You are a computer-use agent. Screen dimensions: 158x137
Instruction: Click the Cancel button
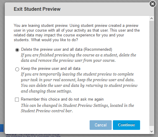pyautogui.click(x=101, y=125)
